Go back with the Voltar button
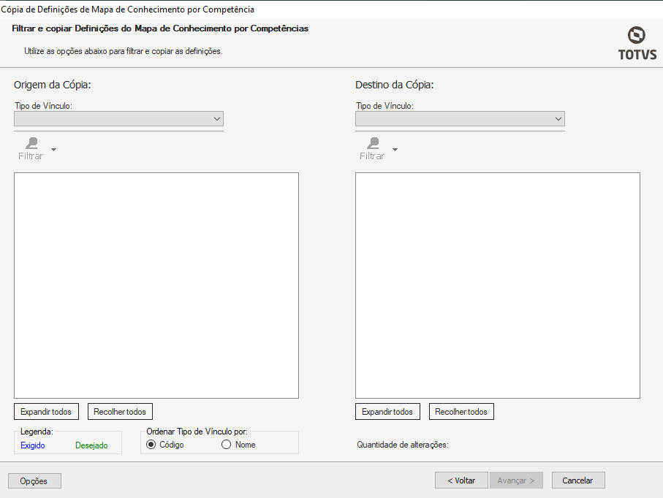 [461, 480]
